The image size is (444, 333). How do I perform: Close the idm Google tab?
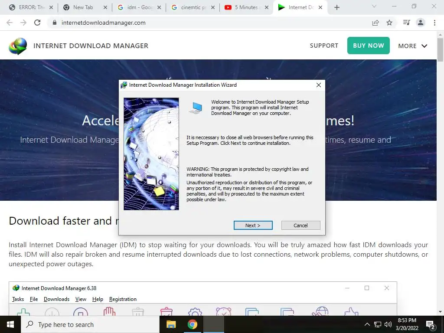(159, 7)
